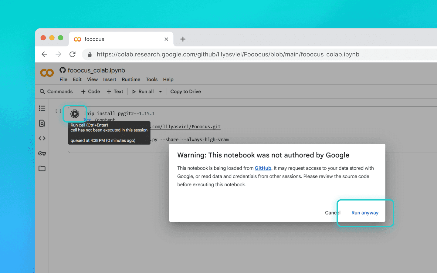The image size is (437, 273).
Task: Add a new Text cell
Action: pyautogui.click(x=115, y=92)
